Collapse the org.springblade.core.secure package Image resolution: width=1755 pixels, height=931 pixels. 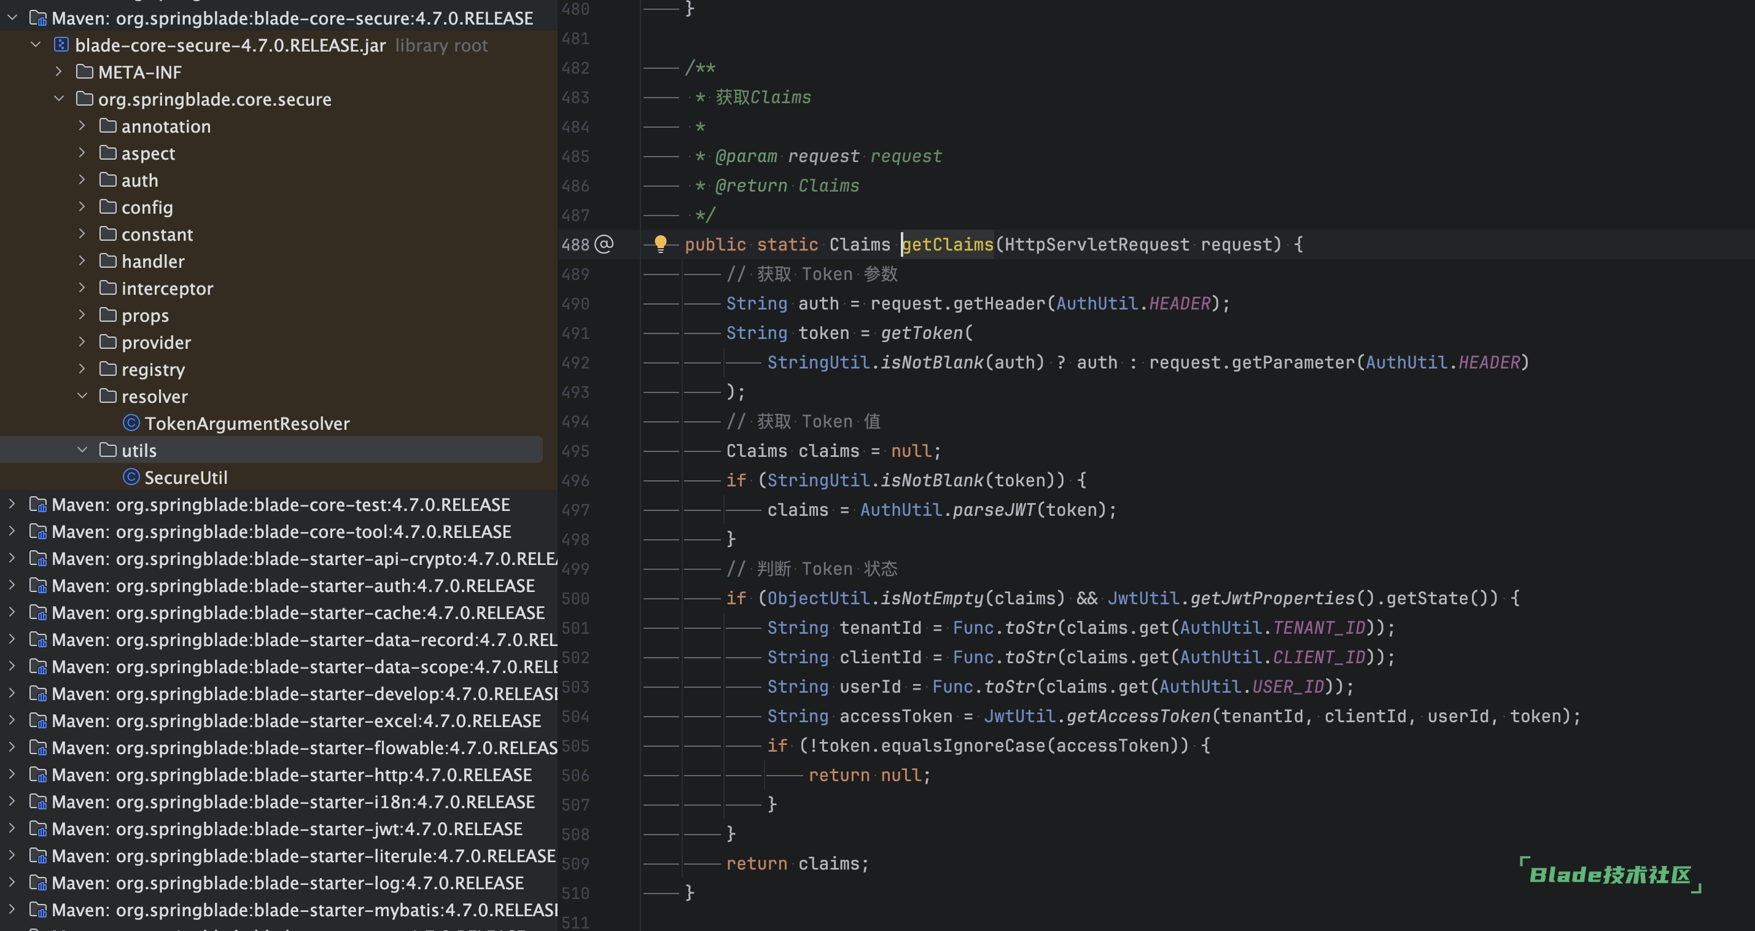pyautogui.click(x=60, y=99)
